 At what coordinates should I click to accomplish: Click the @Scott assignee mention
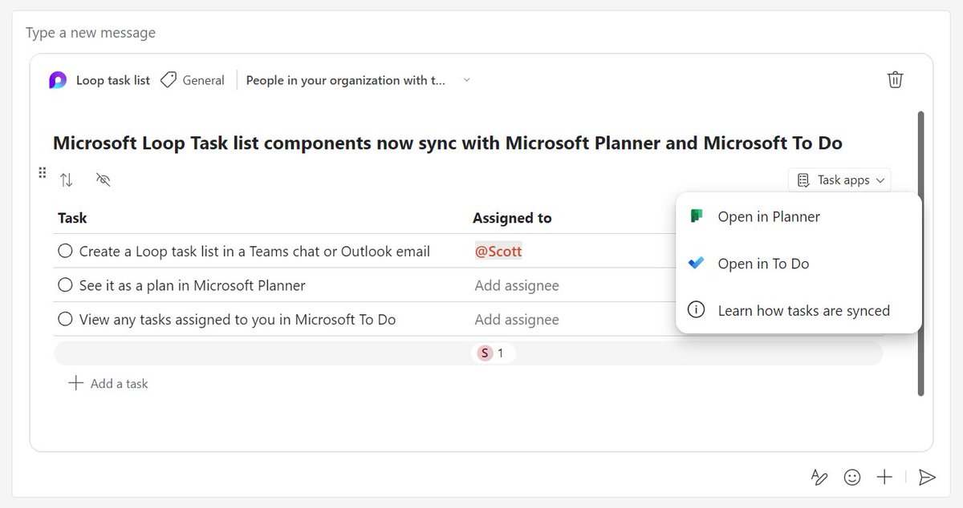(498, 252)
